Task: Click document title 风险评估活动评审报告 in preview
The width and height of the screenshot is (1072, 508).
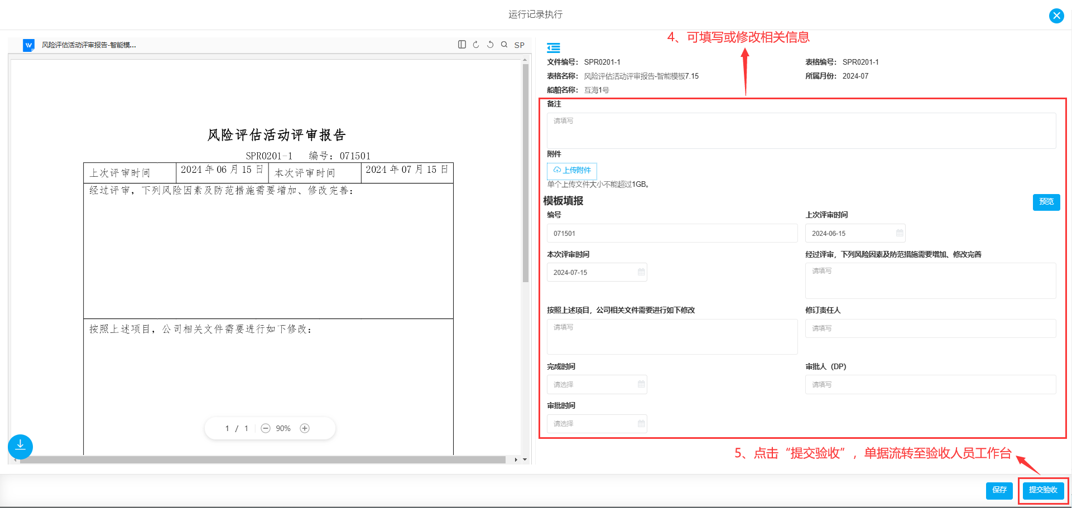Action: (x=277, y=135)
